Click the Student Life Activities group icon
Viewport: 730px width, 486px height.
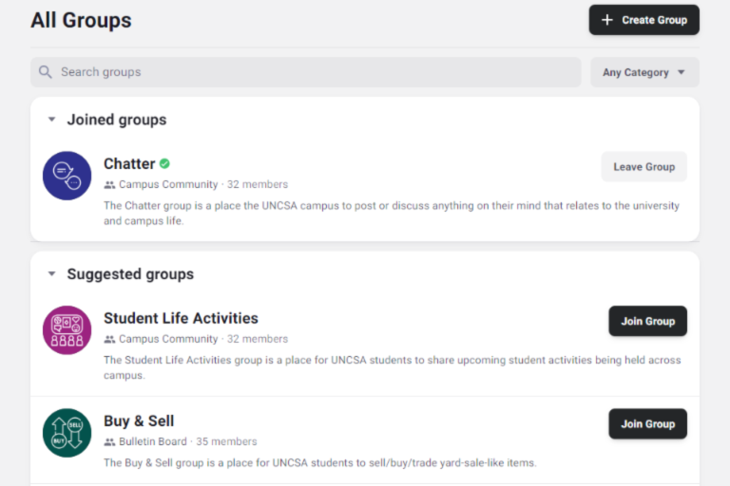(67, 330)
